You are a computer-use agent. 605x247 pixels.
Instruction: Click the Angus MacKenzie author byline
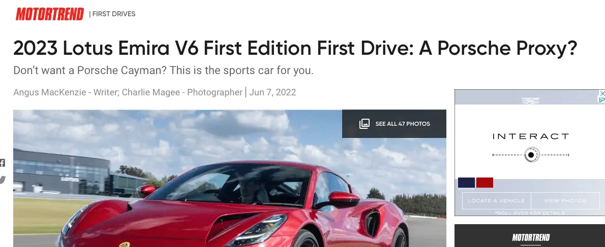pyautogui.click(x=49, y=92)
